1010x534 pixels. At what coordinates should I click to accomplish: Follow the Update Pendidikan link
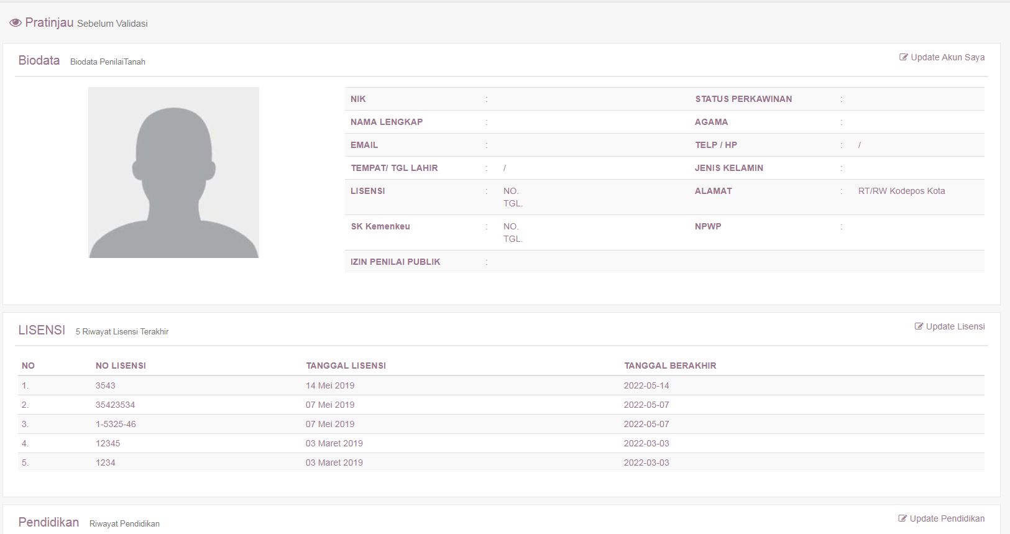coord(947,518)
